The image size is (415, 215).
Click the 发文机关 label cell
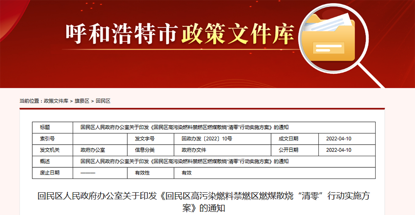pos(52,150)
